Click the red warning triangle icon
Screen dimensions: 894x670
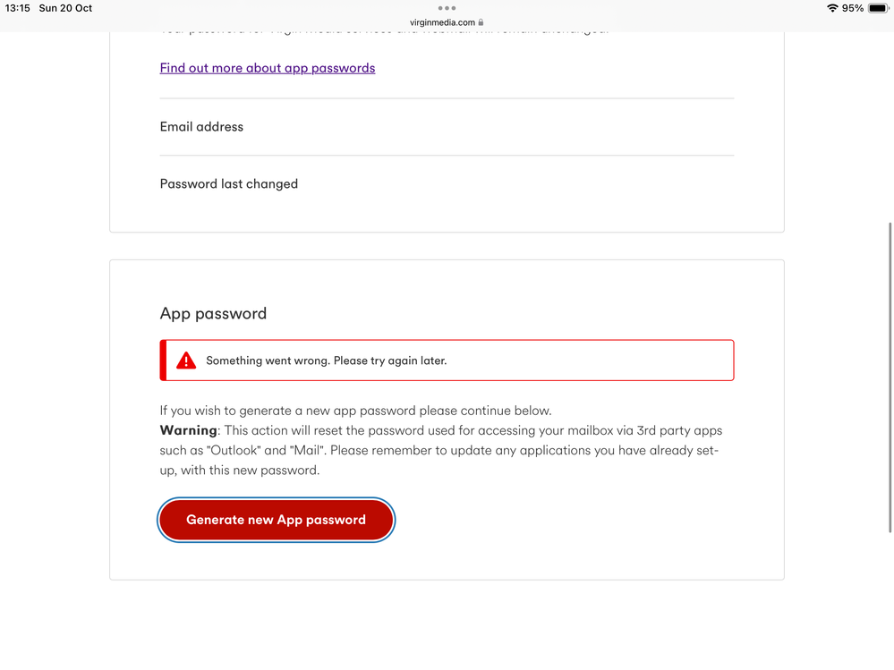pyautogui.click(x=186, y=360)
